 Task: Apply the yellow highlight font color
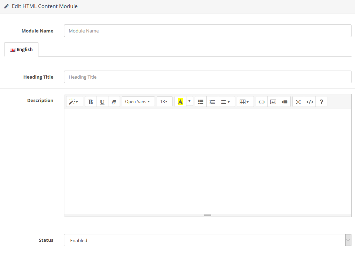(x=180, y=102)
